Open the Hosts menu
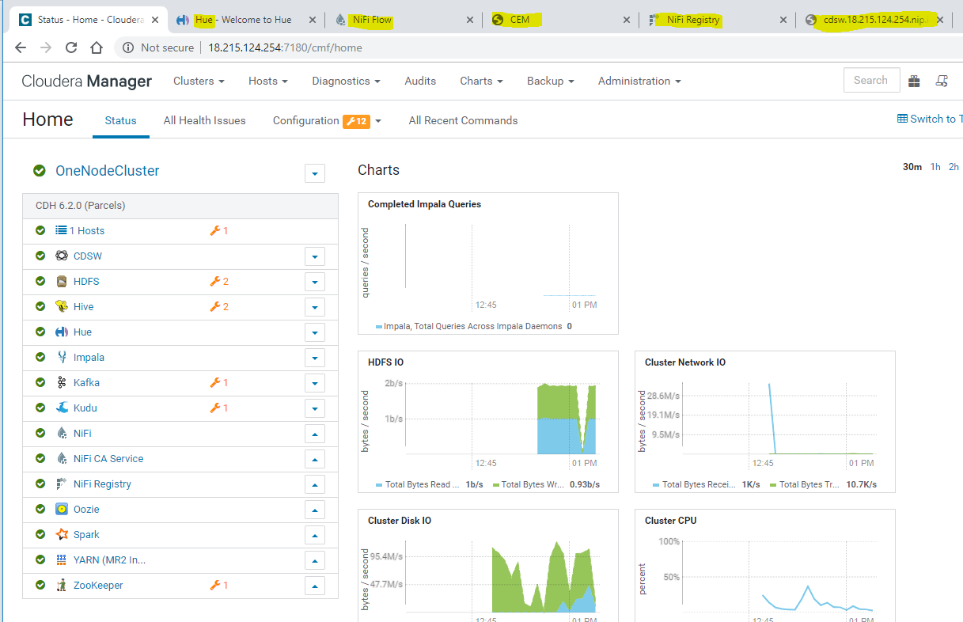 click(268, 81)
